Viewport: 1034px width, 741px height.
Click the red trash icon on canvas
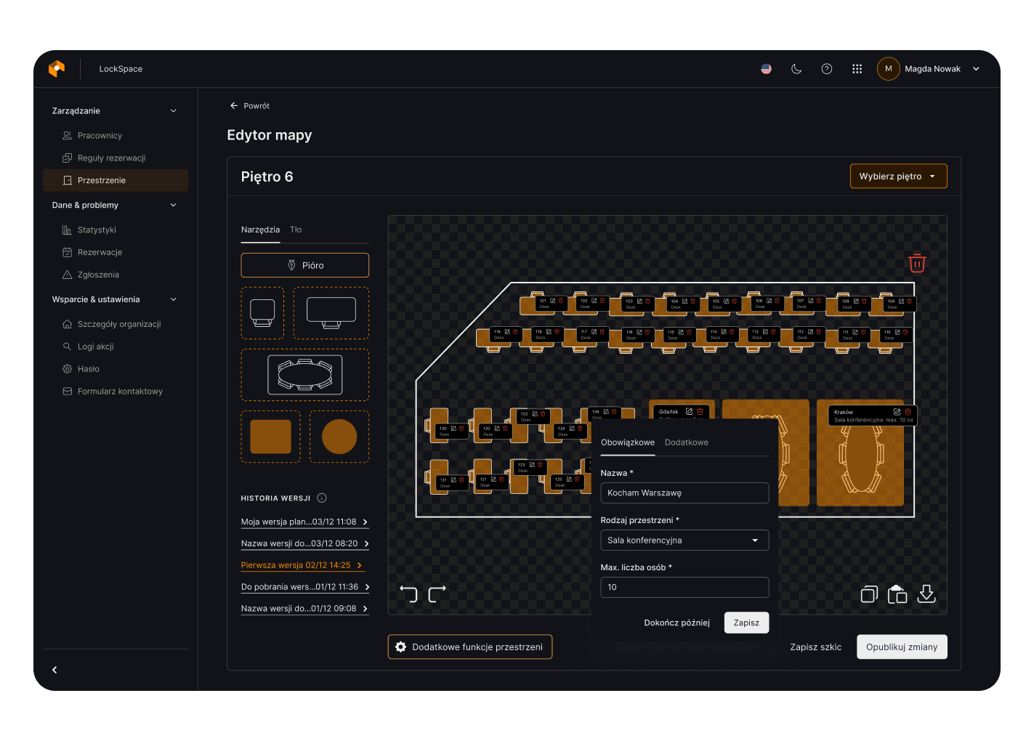[917, 263]
